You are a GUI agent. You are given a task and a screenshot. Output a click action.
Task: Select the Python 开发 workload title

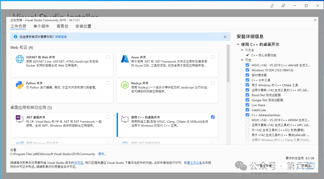34,83
